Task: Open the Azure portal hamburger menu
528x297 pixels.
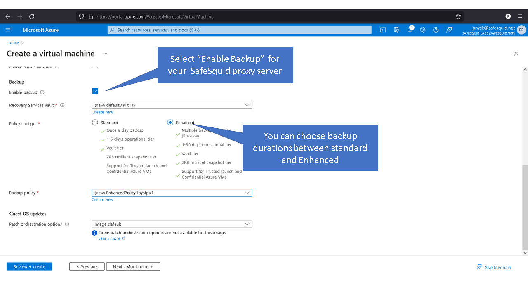Action: pos(8,30)
